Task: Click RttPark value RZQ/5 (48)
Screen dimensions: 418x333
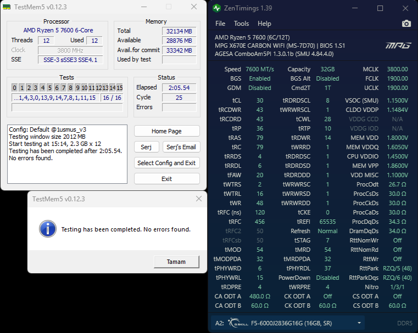Action: point(397,268)
